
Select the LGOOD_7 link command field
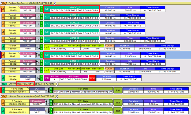pos(74,9)
